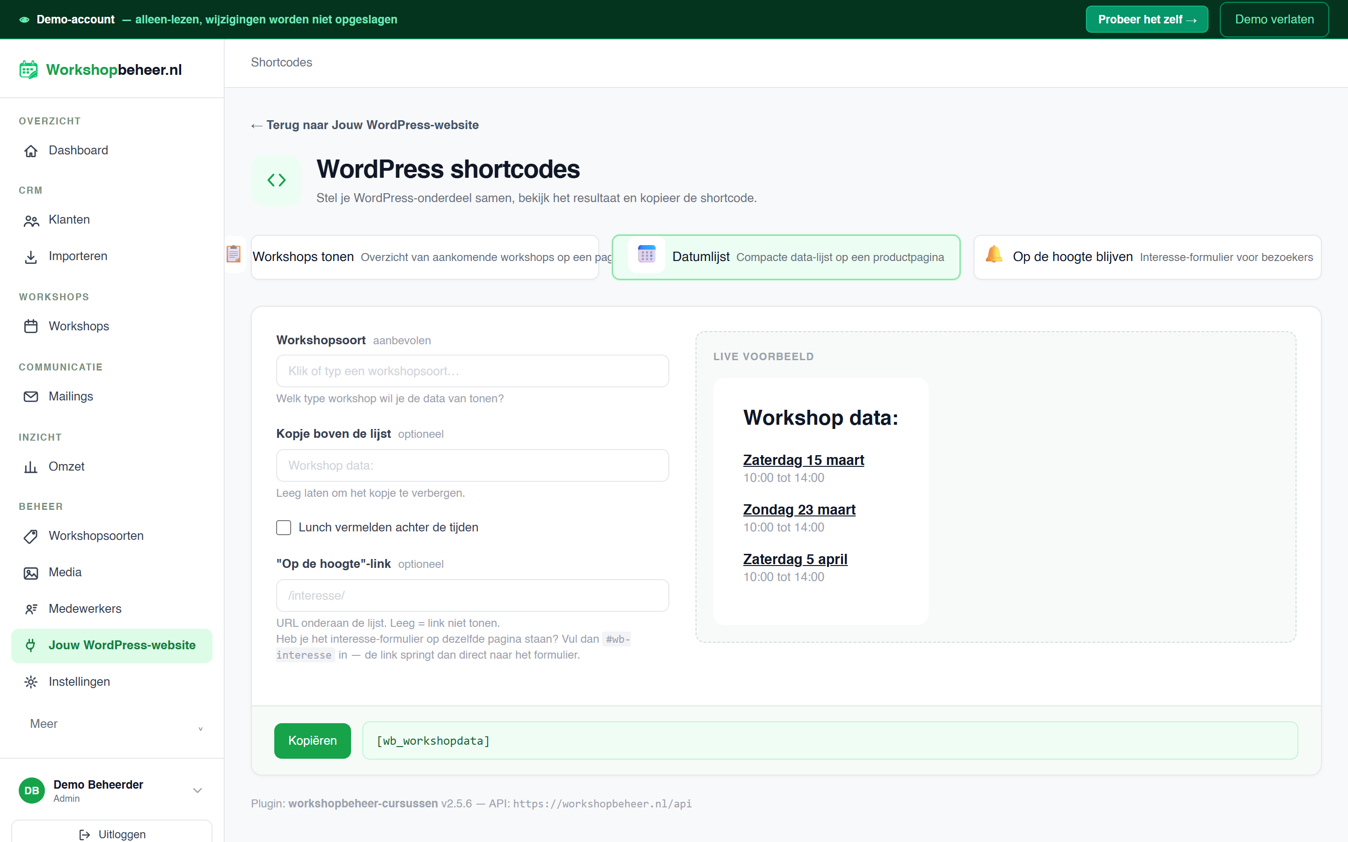Image resolution: width=1348 pixels, height=842 pixels.
Task: Open Dashboard via its house icon
Action: 30,151
